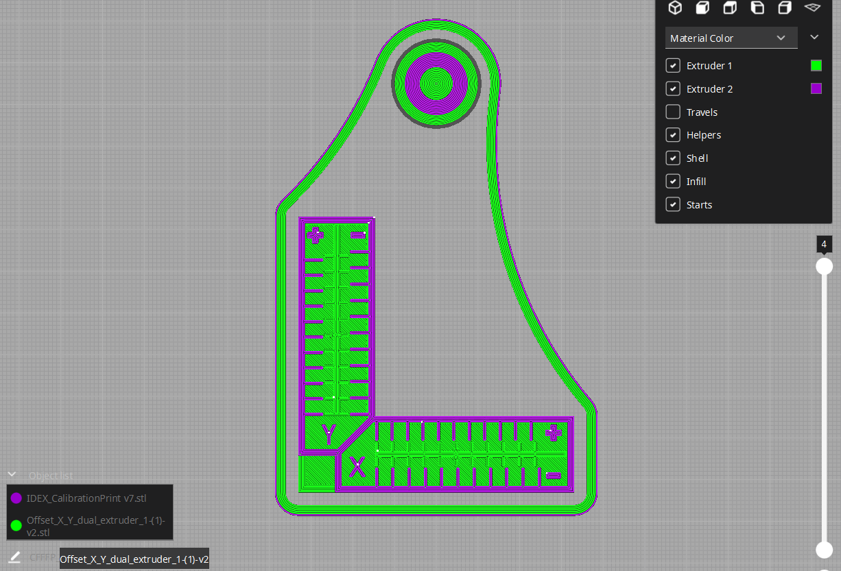Uncheck the Helpers checkbox
This screenshot has height=571, width=841.
coord(673,134)
